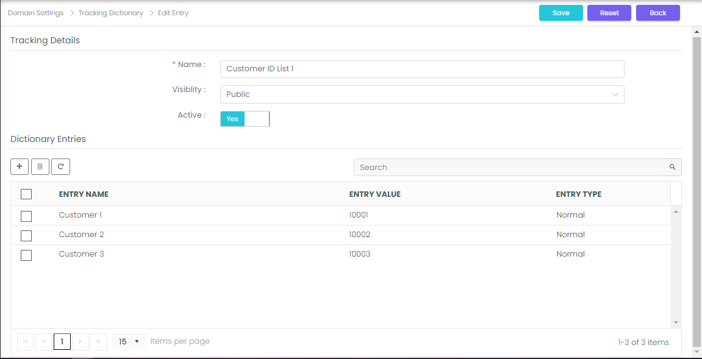This screenshot has height=359, width=702.
Task: Go to last page of entries
Action: (99, 341)
